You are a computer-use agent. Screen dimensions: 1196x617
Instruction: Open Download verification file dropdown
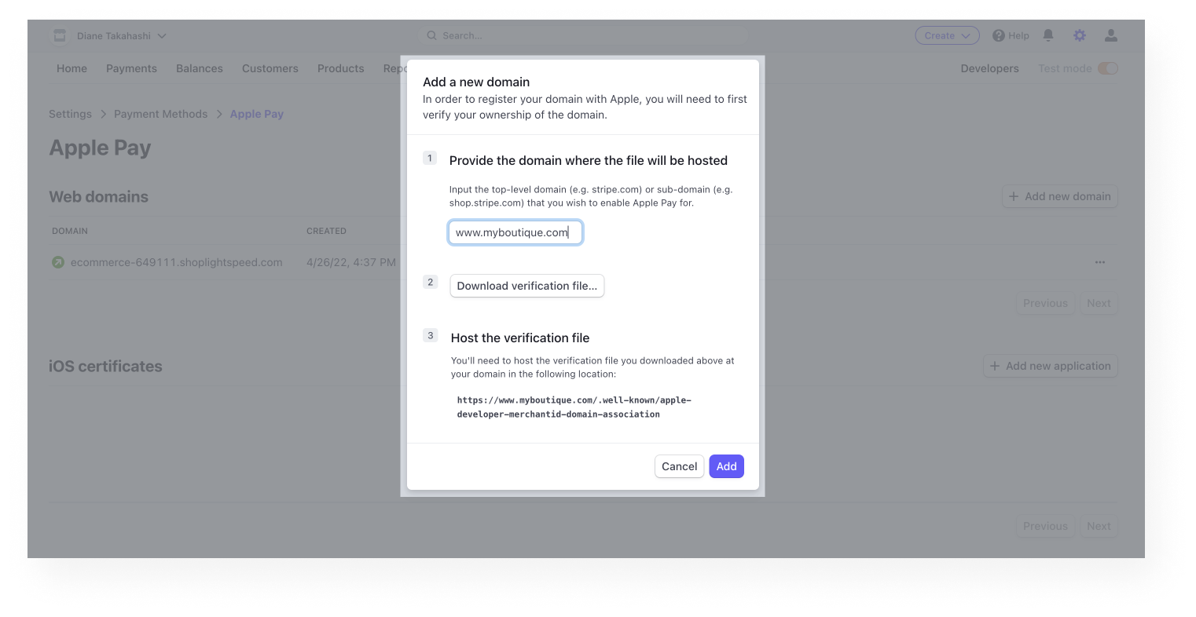pyautogui.click(x=526, y=286)
